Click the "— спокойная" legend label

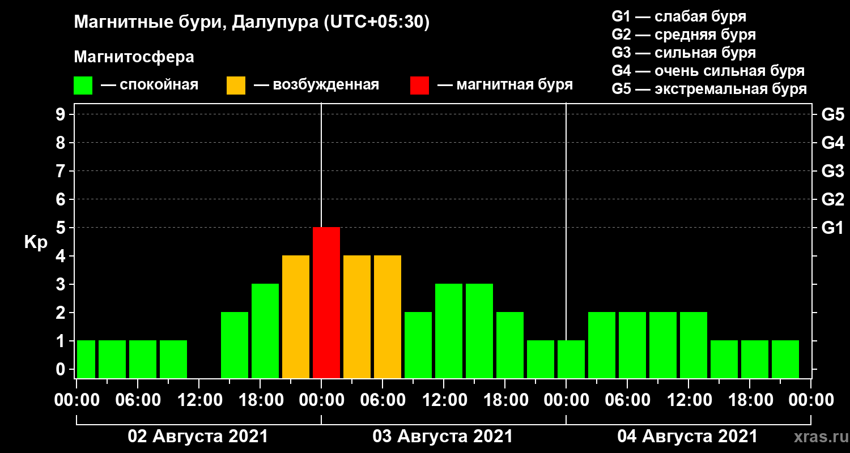coord(150,85)
